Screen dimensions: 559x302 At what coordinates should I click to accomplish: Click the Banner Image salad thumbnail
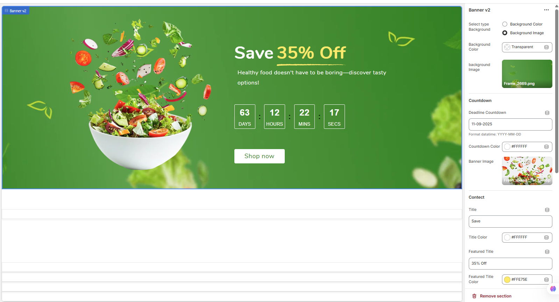coord(527,171)
